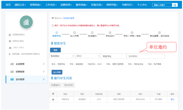The height and width of the screenshot is (110, 183).
Task: Click the industry icon next to 信息传输
Action: point(10,54)
